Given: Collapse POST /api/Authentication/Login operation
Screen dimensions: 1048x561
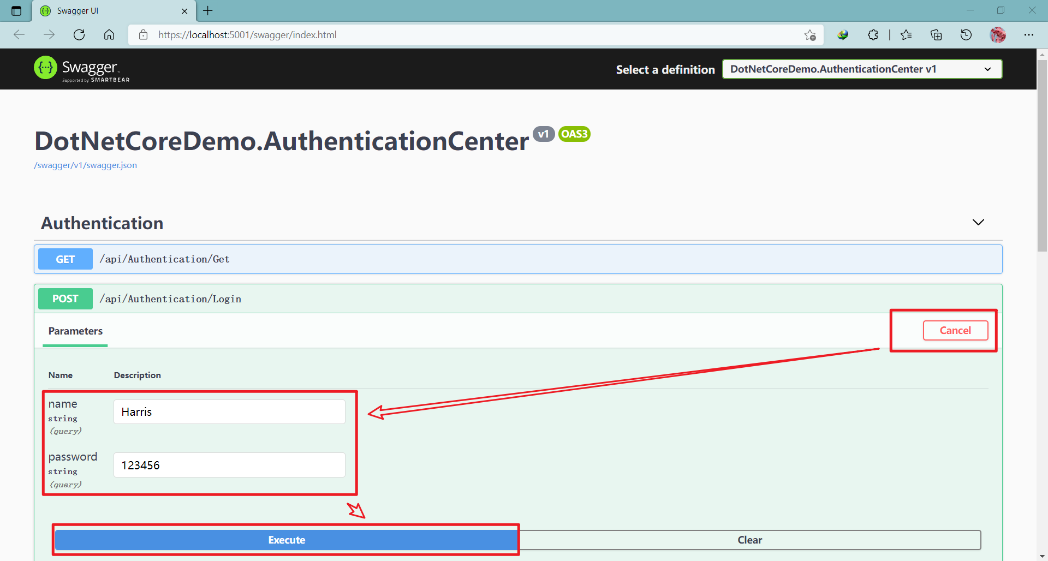Looking at the screenshot, I should pyautogui.click(x=518, y=299).
